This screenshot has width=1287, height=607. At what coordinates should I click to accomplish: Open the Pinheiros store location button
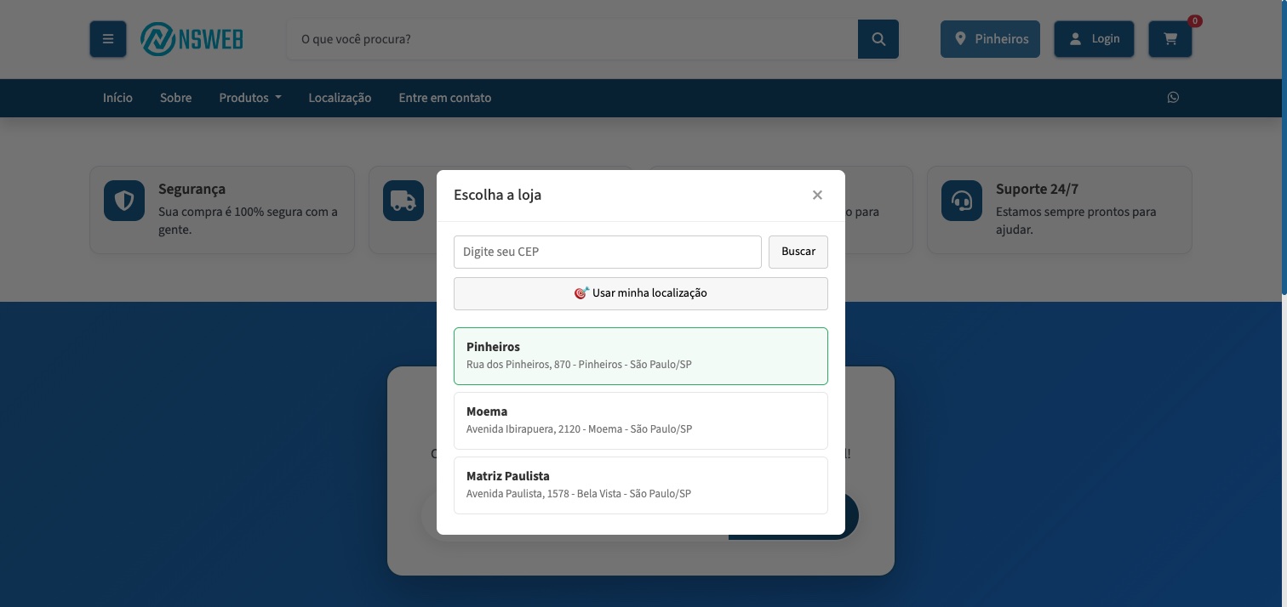point(990,39)
